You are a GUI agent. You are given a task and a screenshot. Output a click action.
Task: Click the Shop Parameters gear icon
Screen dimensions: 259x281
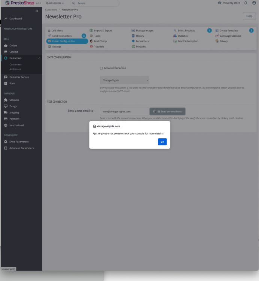[6, 142]
